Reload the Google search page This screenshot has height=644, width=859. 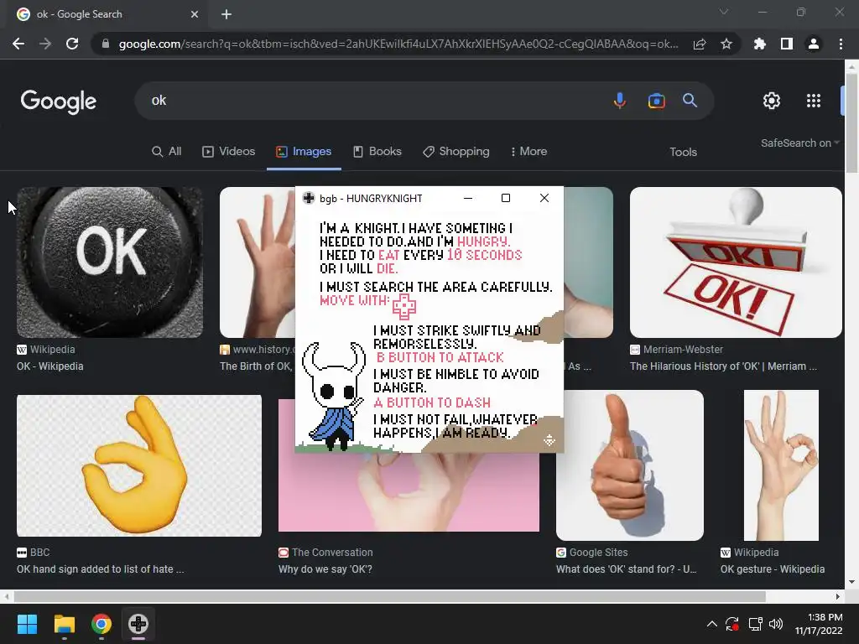tap(72, 44)
